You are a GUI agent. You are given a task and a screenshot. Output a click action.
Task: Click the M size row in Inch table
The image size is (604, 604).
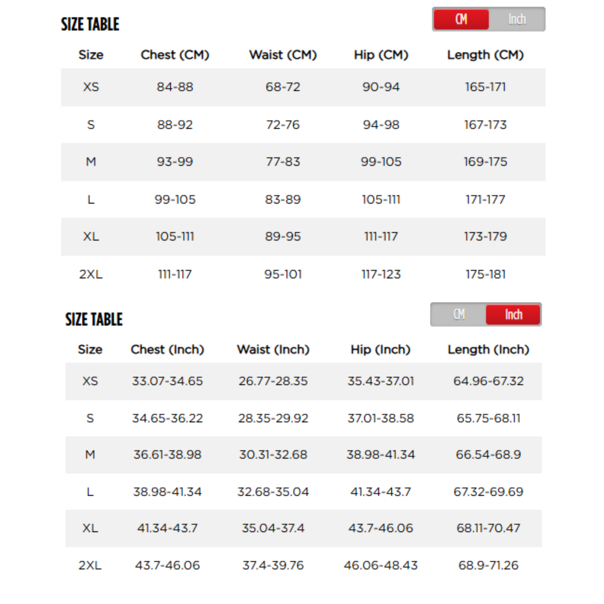(90, 454)
